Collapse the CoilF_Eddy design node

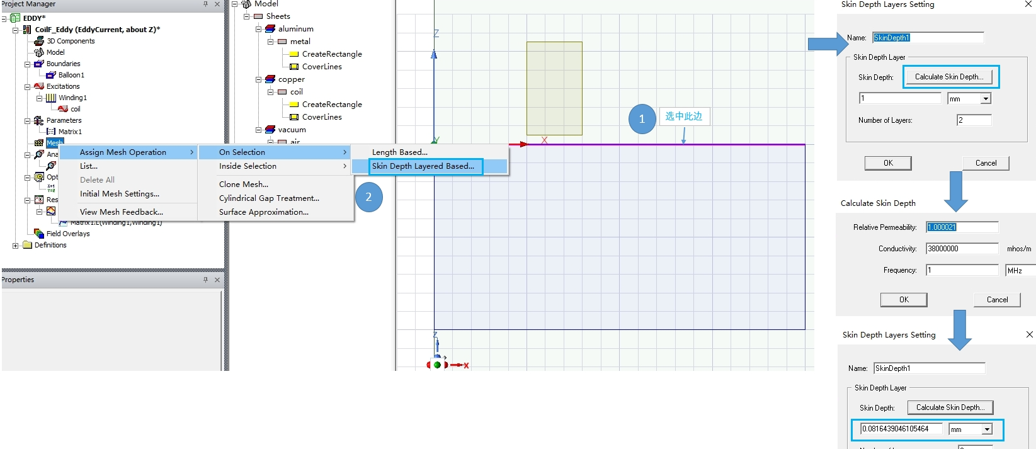click(16, 30)
